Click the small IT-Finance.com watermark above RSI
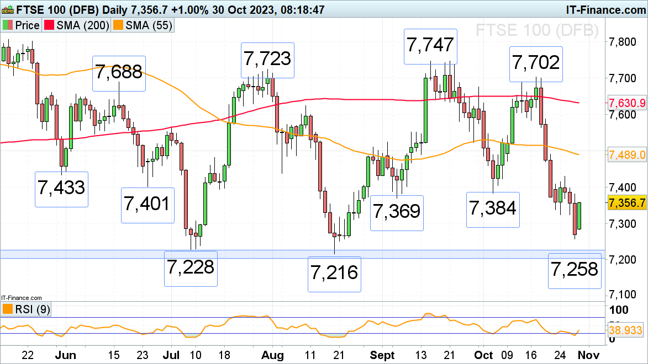 pyautogui.click(x=21, y=297)
